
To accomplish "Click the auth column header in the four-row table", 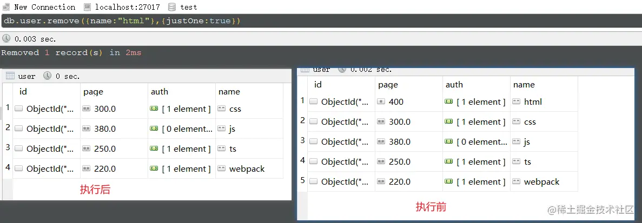I will click(159, 92).
